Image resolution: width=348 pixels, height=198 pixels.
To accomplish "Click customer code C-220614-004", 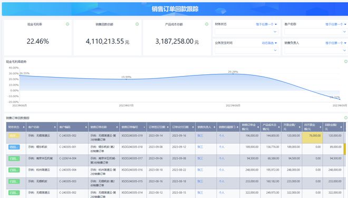I will (x=67, y=158).
